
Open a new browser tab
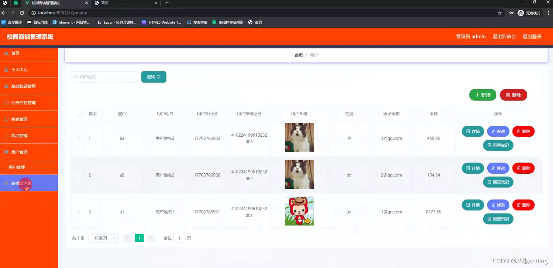click(167, 3)
